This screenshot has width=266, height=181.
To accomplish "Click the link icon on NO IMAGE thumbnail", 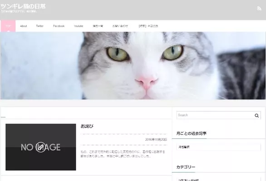I will pyautogui.click(x=40, y=147).
